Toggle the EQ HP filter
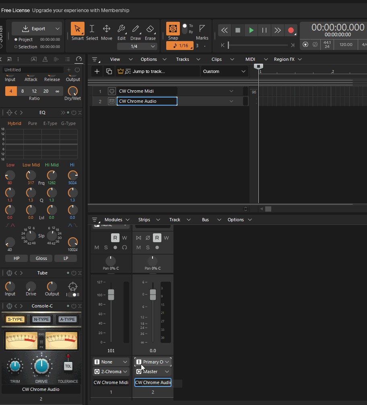The image size is (367, 405). click(x=16, y=258)
